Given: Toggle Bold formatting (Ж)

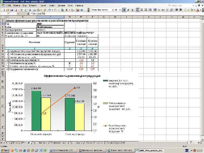Looking at the screenshot, I should tap(124, 10).
